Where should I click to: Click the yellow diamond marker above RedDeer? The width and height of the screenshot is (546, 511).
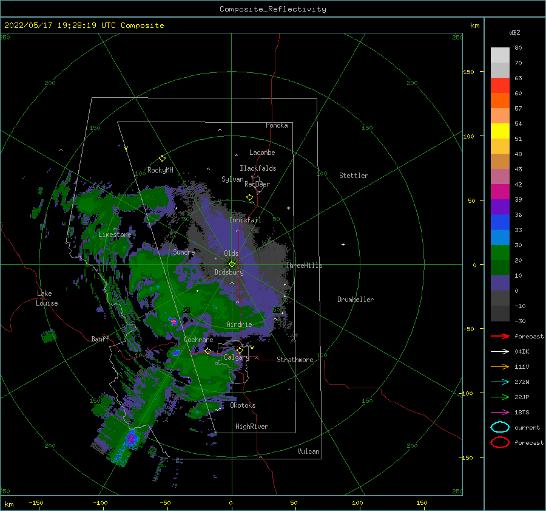[x=250, y=197]
